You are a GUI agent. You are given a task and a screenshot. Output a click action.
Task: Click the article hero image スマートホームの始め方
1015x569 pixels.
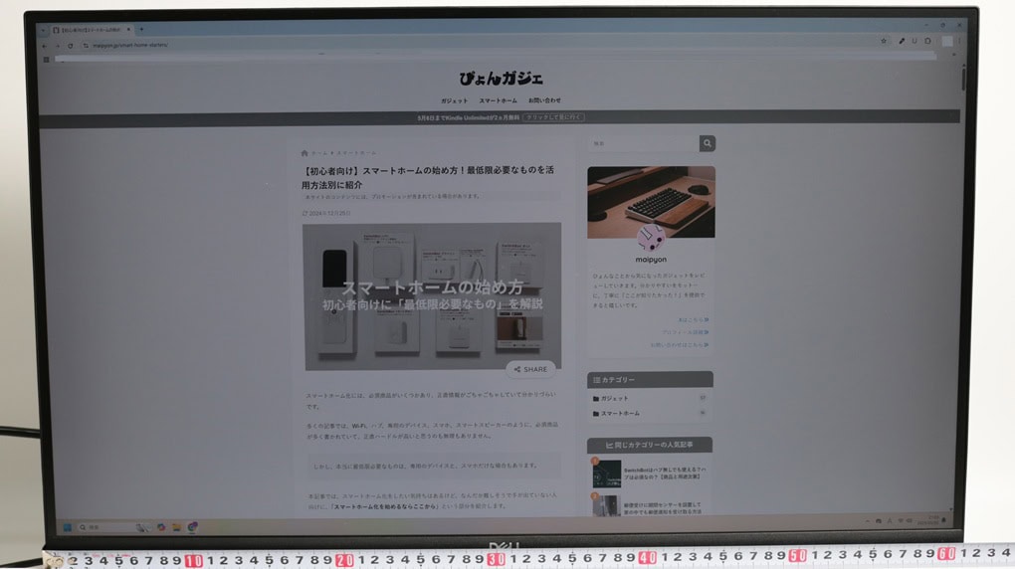point(432,296)
